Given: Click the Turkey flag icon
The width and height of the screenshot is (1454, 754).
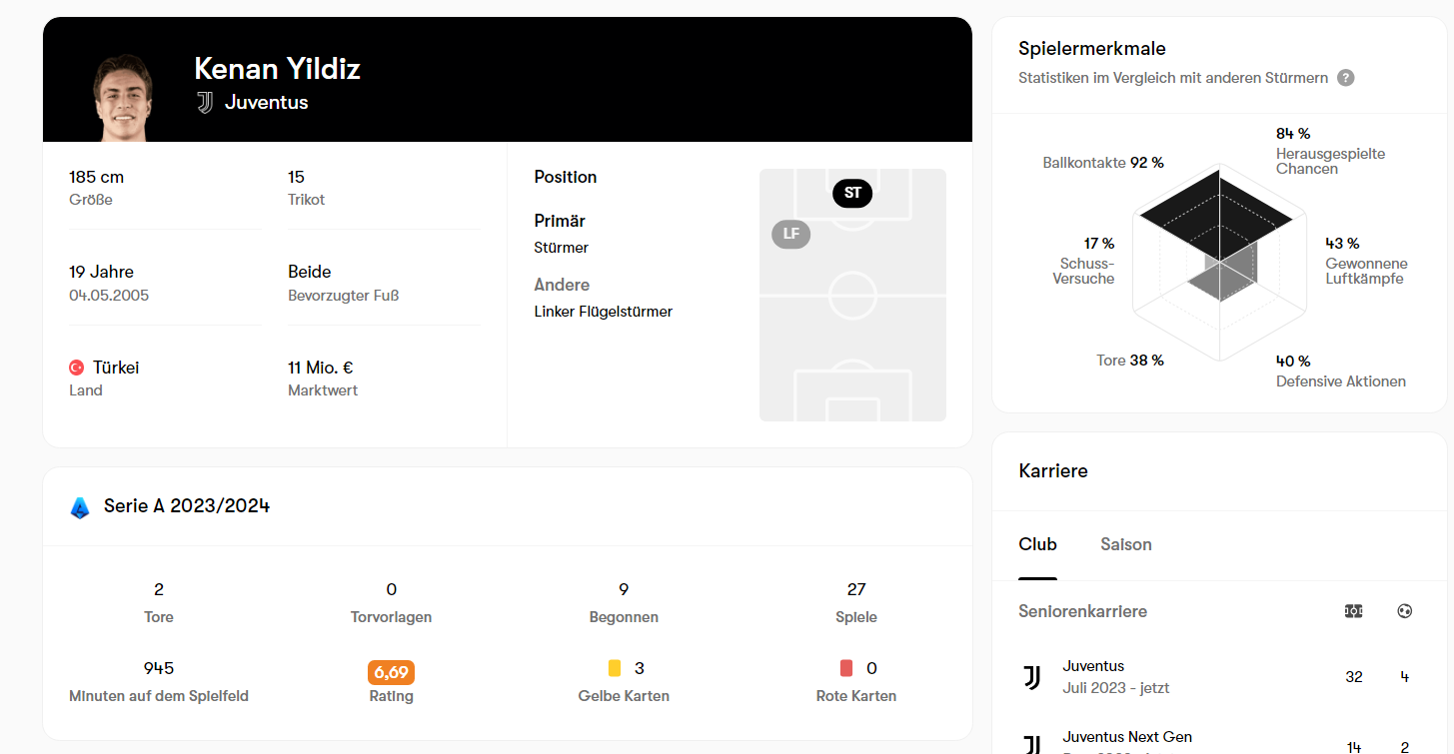Looking at the screenshot, I should 76,368.
